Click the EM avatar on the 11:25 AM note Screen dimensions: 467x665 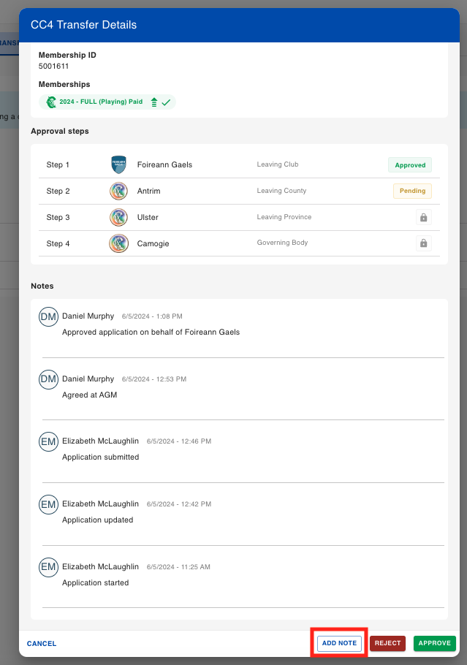[48, 567]
